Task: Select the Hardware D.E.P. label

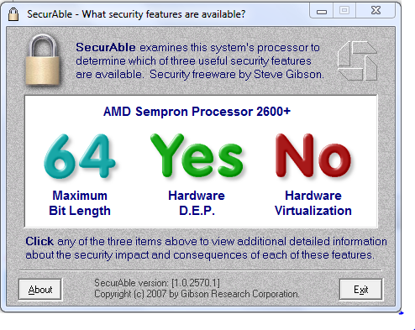Action: click(x=197, y=203)
